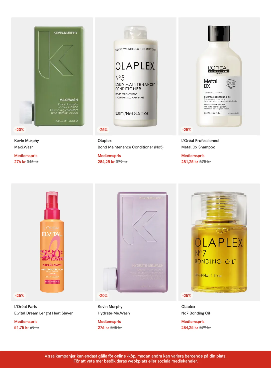Open the Olaplex No.7 Bonding Oil image

[219, 242]
